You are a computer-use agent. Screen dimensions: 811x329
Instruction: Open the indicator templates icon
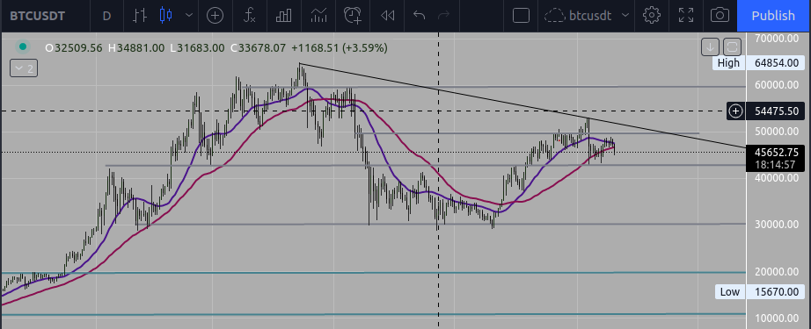pos(318,16)
